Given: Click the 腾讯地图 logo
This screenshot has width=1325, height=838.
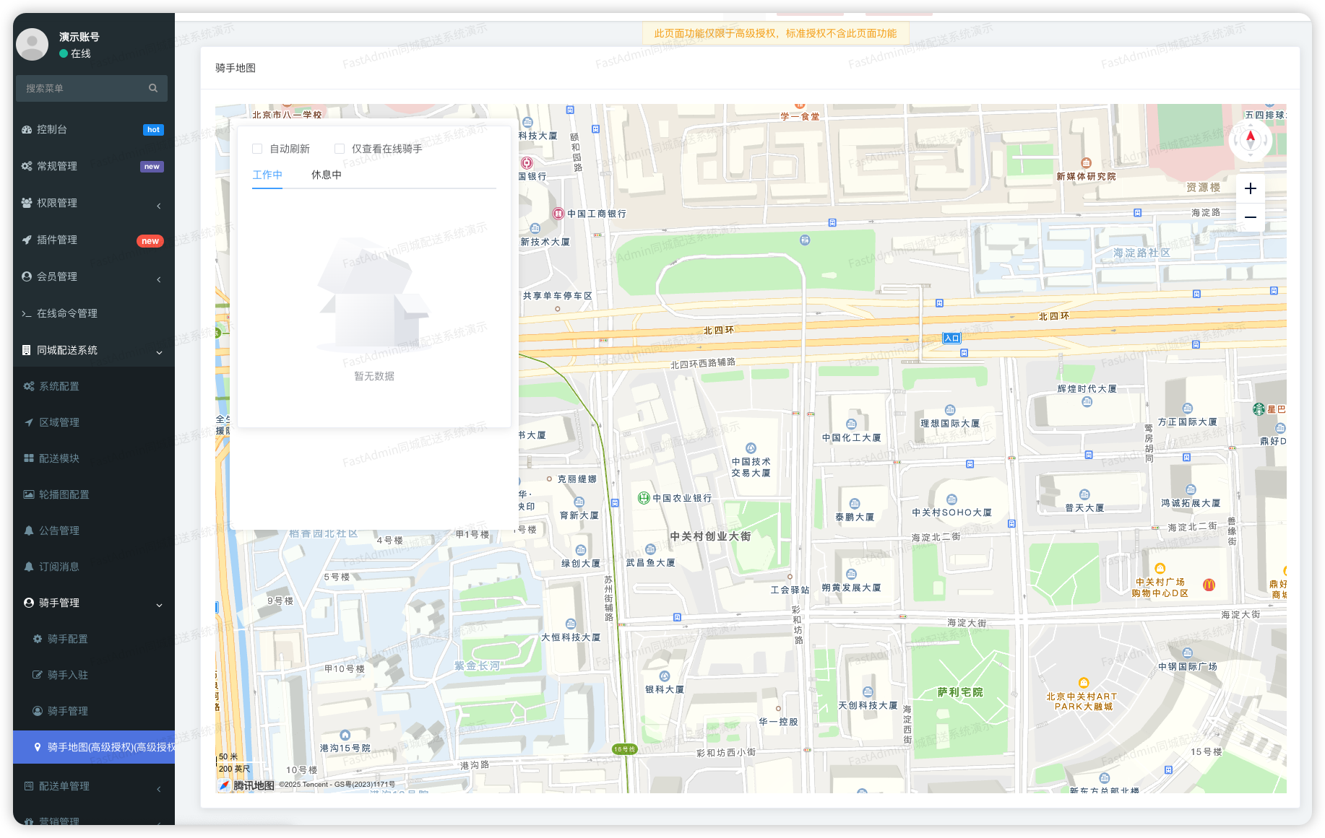Looking at the screenshot, I should tap(246, 785).
